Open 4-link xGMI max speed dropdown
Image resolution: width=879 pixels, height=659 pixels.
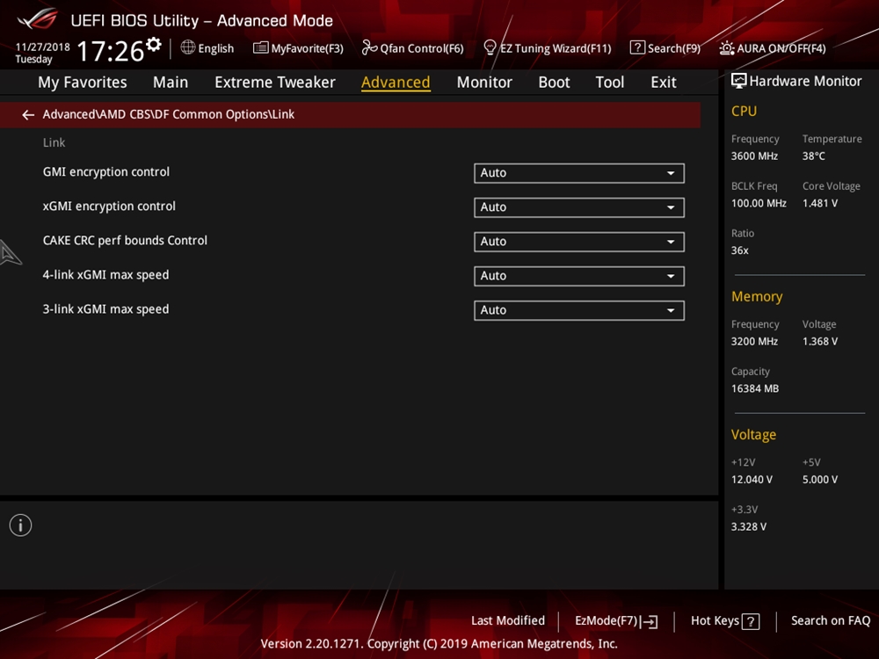tap(578, 276)
